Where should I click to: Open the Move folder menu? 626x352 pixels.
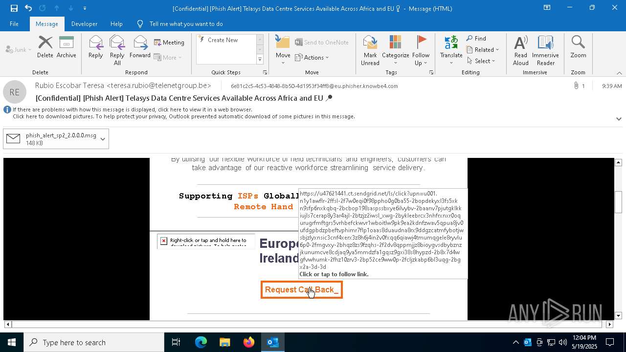[x=283, y=50]
